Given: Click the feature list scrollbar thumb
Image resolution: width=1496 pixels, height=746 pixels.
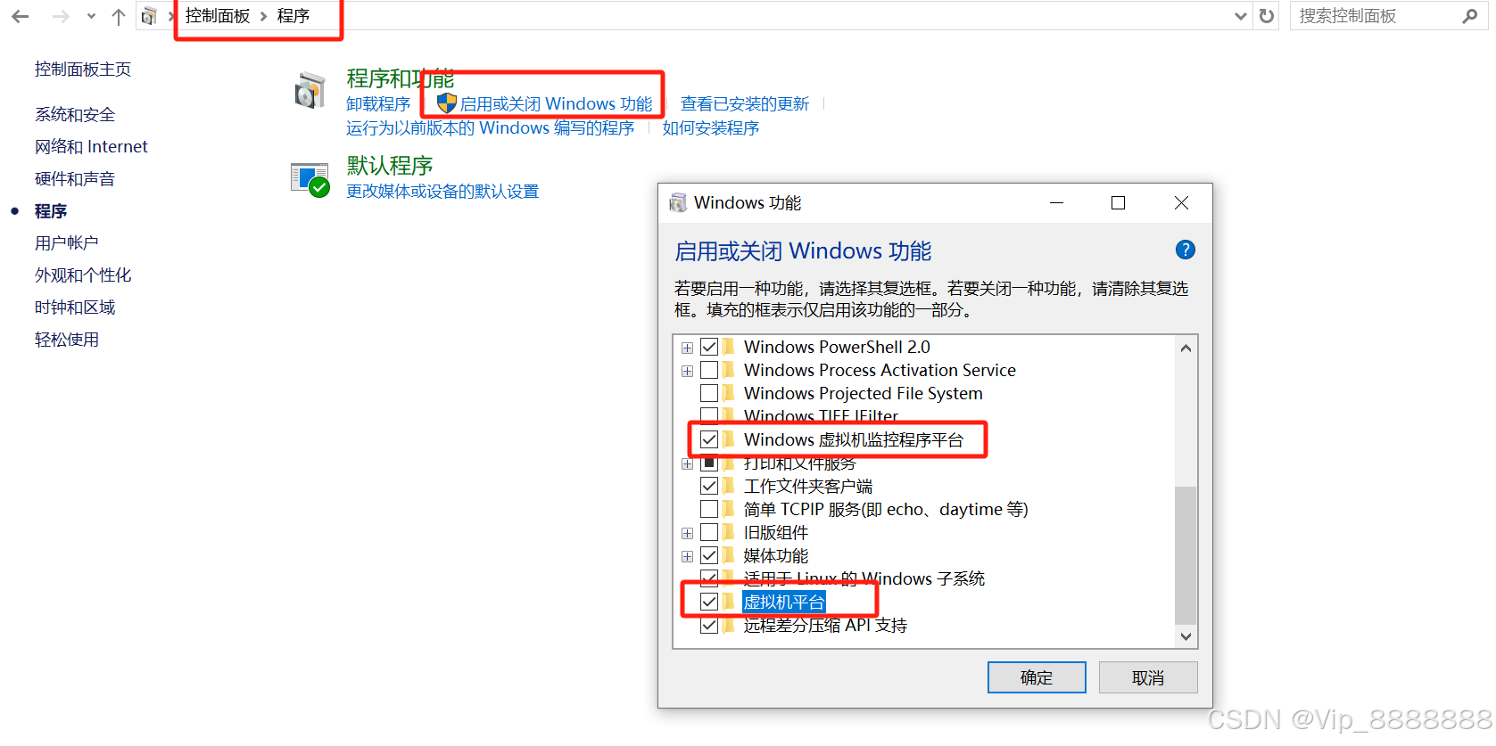Looking at the screenshot, I should (x=1186, y=555).
